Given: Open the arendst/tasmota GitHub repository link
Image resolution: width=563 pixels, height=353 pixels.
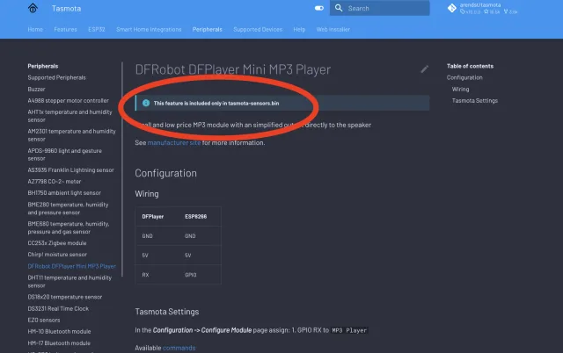Looking at the screenshot, I should tap(482, 8).
